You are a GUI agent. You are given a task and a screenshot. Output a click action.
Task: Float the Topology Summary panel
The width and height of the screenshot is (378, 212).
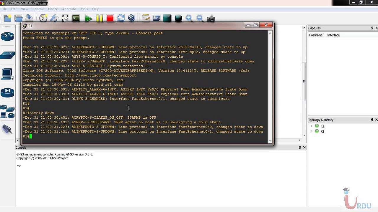372,120
